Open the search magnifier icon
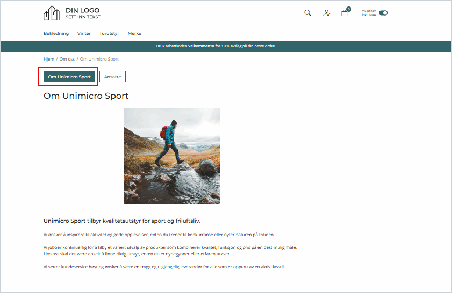452x293 pixels. coord(307,13)
